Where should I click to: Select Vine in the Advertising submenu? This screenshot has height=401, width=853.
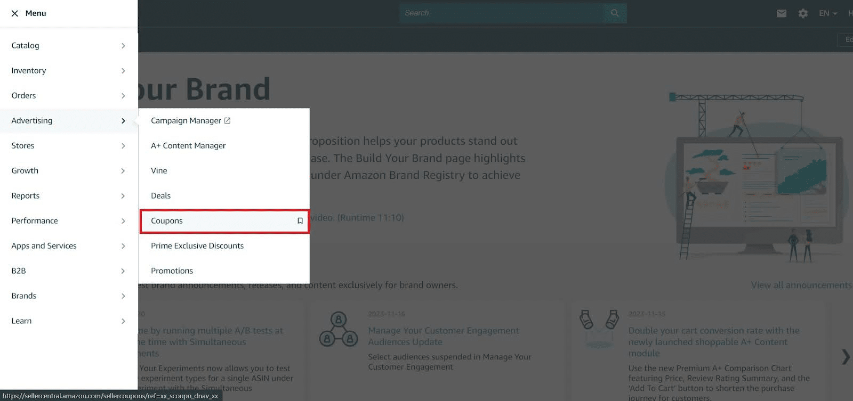click(159, 171)
